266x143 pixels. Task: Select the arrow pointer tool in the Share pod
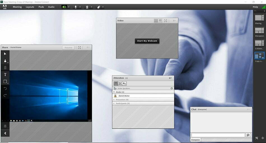pyautogui.click(x=5, y=54)
